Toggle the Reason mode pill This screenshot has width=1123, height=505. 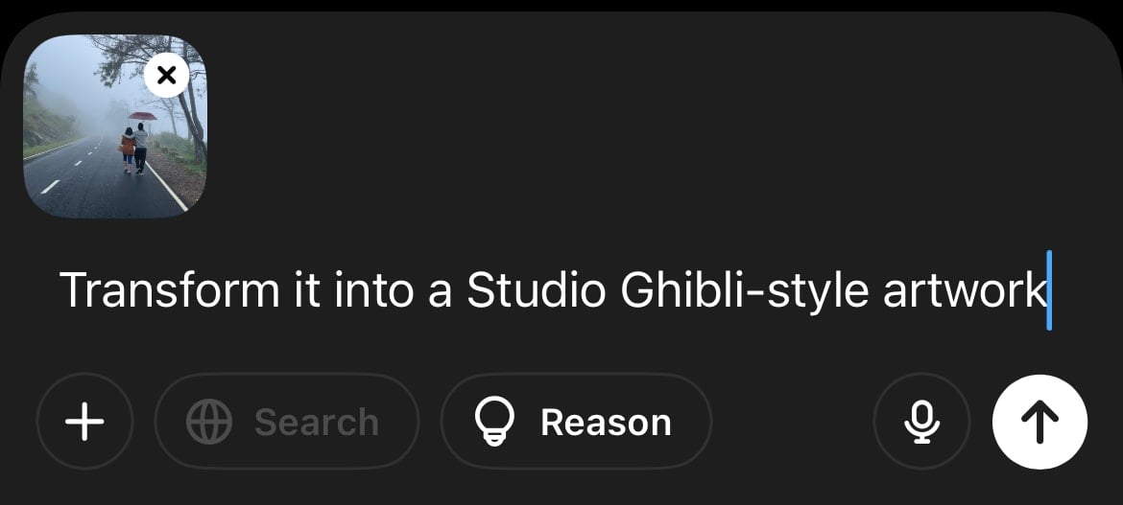pyautogui.click(x=576, y=422)
